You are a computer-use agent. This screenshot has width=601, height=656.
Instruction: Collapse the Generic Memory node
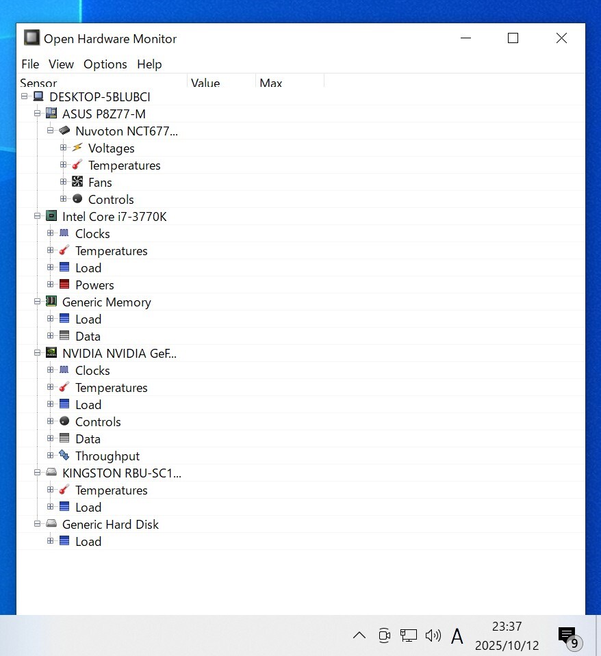click(37, 301)
